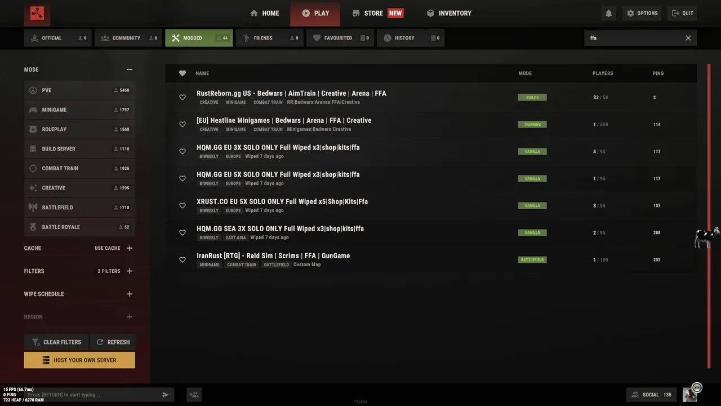Click the cow icon at right edge
This screenshot has width=721, height=406.
pos(706,237)
